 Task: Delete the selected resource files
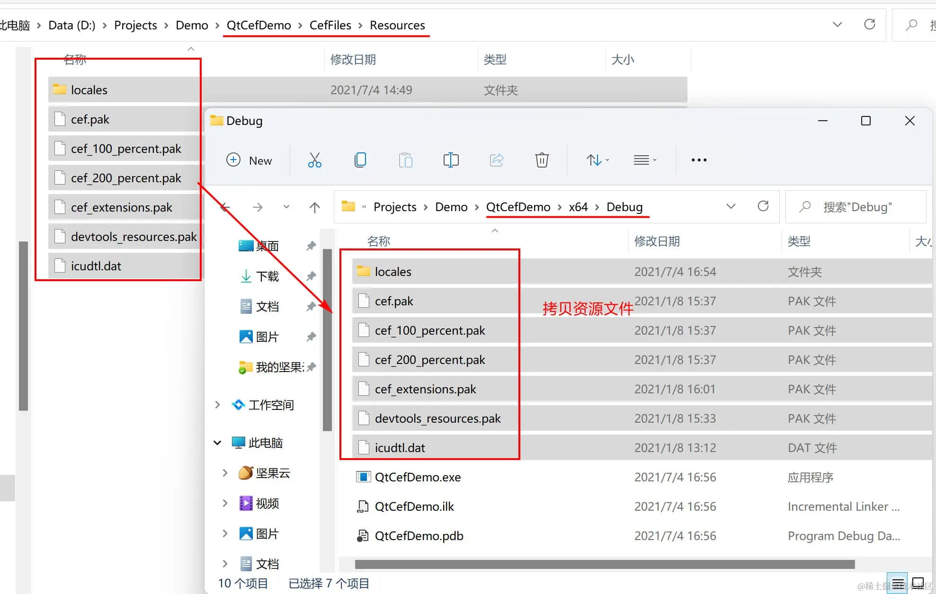(x=542, y=160)
